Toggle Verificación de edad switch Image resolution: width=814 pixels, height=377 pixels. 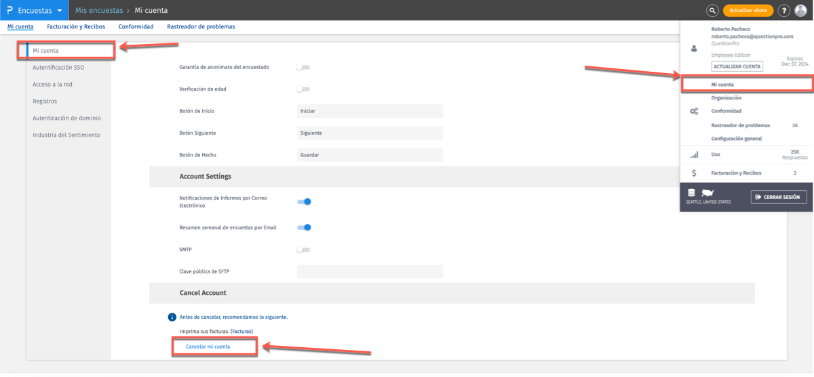[x=304, y=89]
